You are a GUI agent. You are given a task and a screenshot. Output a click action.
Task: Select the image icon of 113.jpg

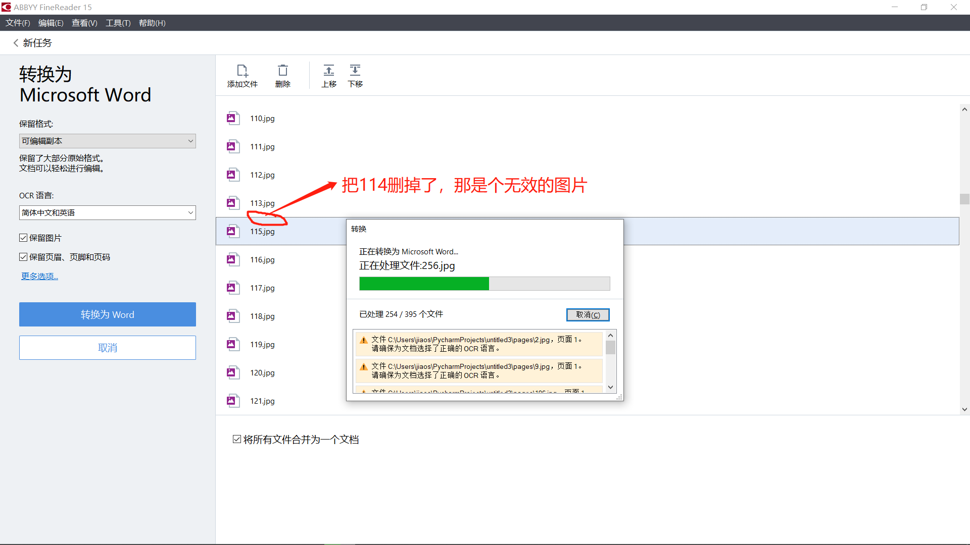(x=232, y=203)
